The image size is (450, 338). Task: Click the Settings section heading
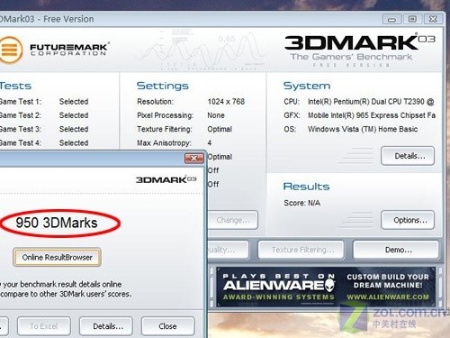[x=163, y=87]
